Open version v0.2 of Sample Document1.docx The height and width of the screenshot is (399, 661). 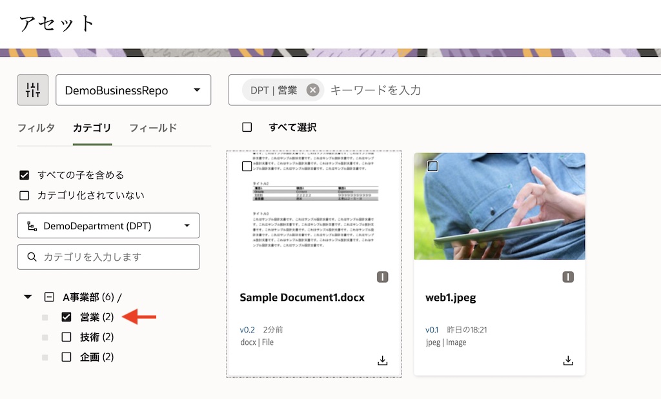pyautogui.click(x=247, y=329)
